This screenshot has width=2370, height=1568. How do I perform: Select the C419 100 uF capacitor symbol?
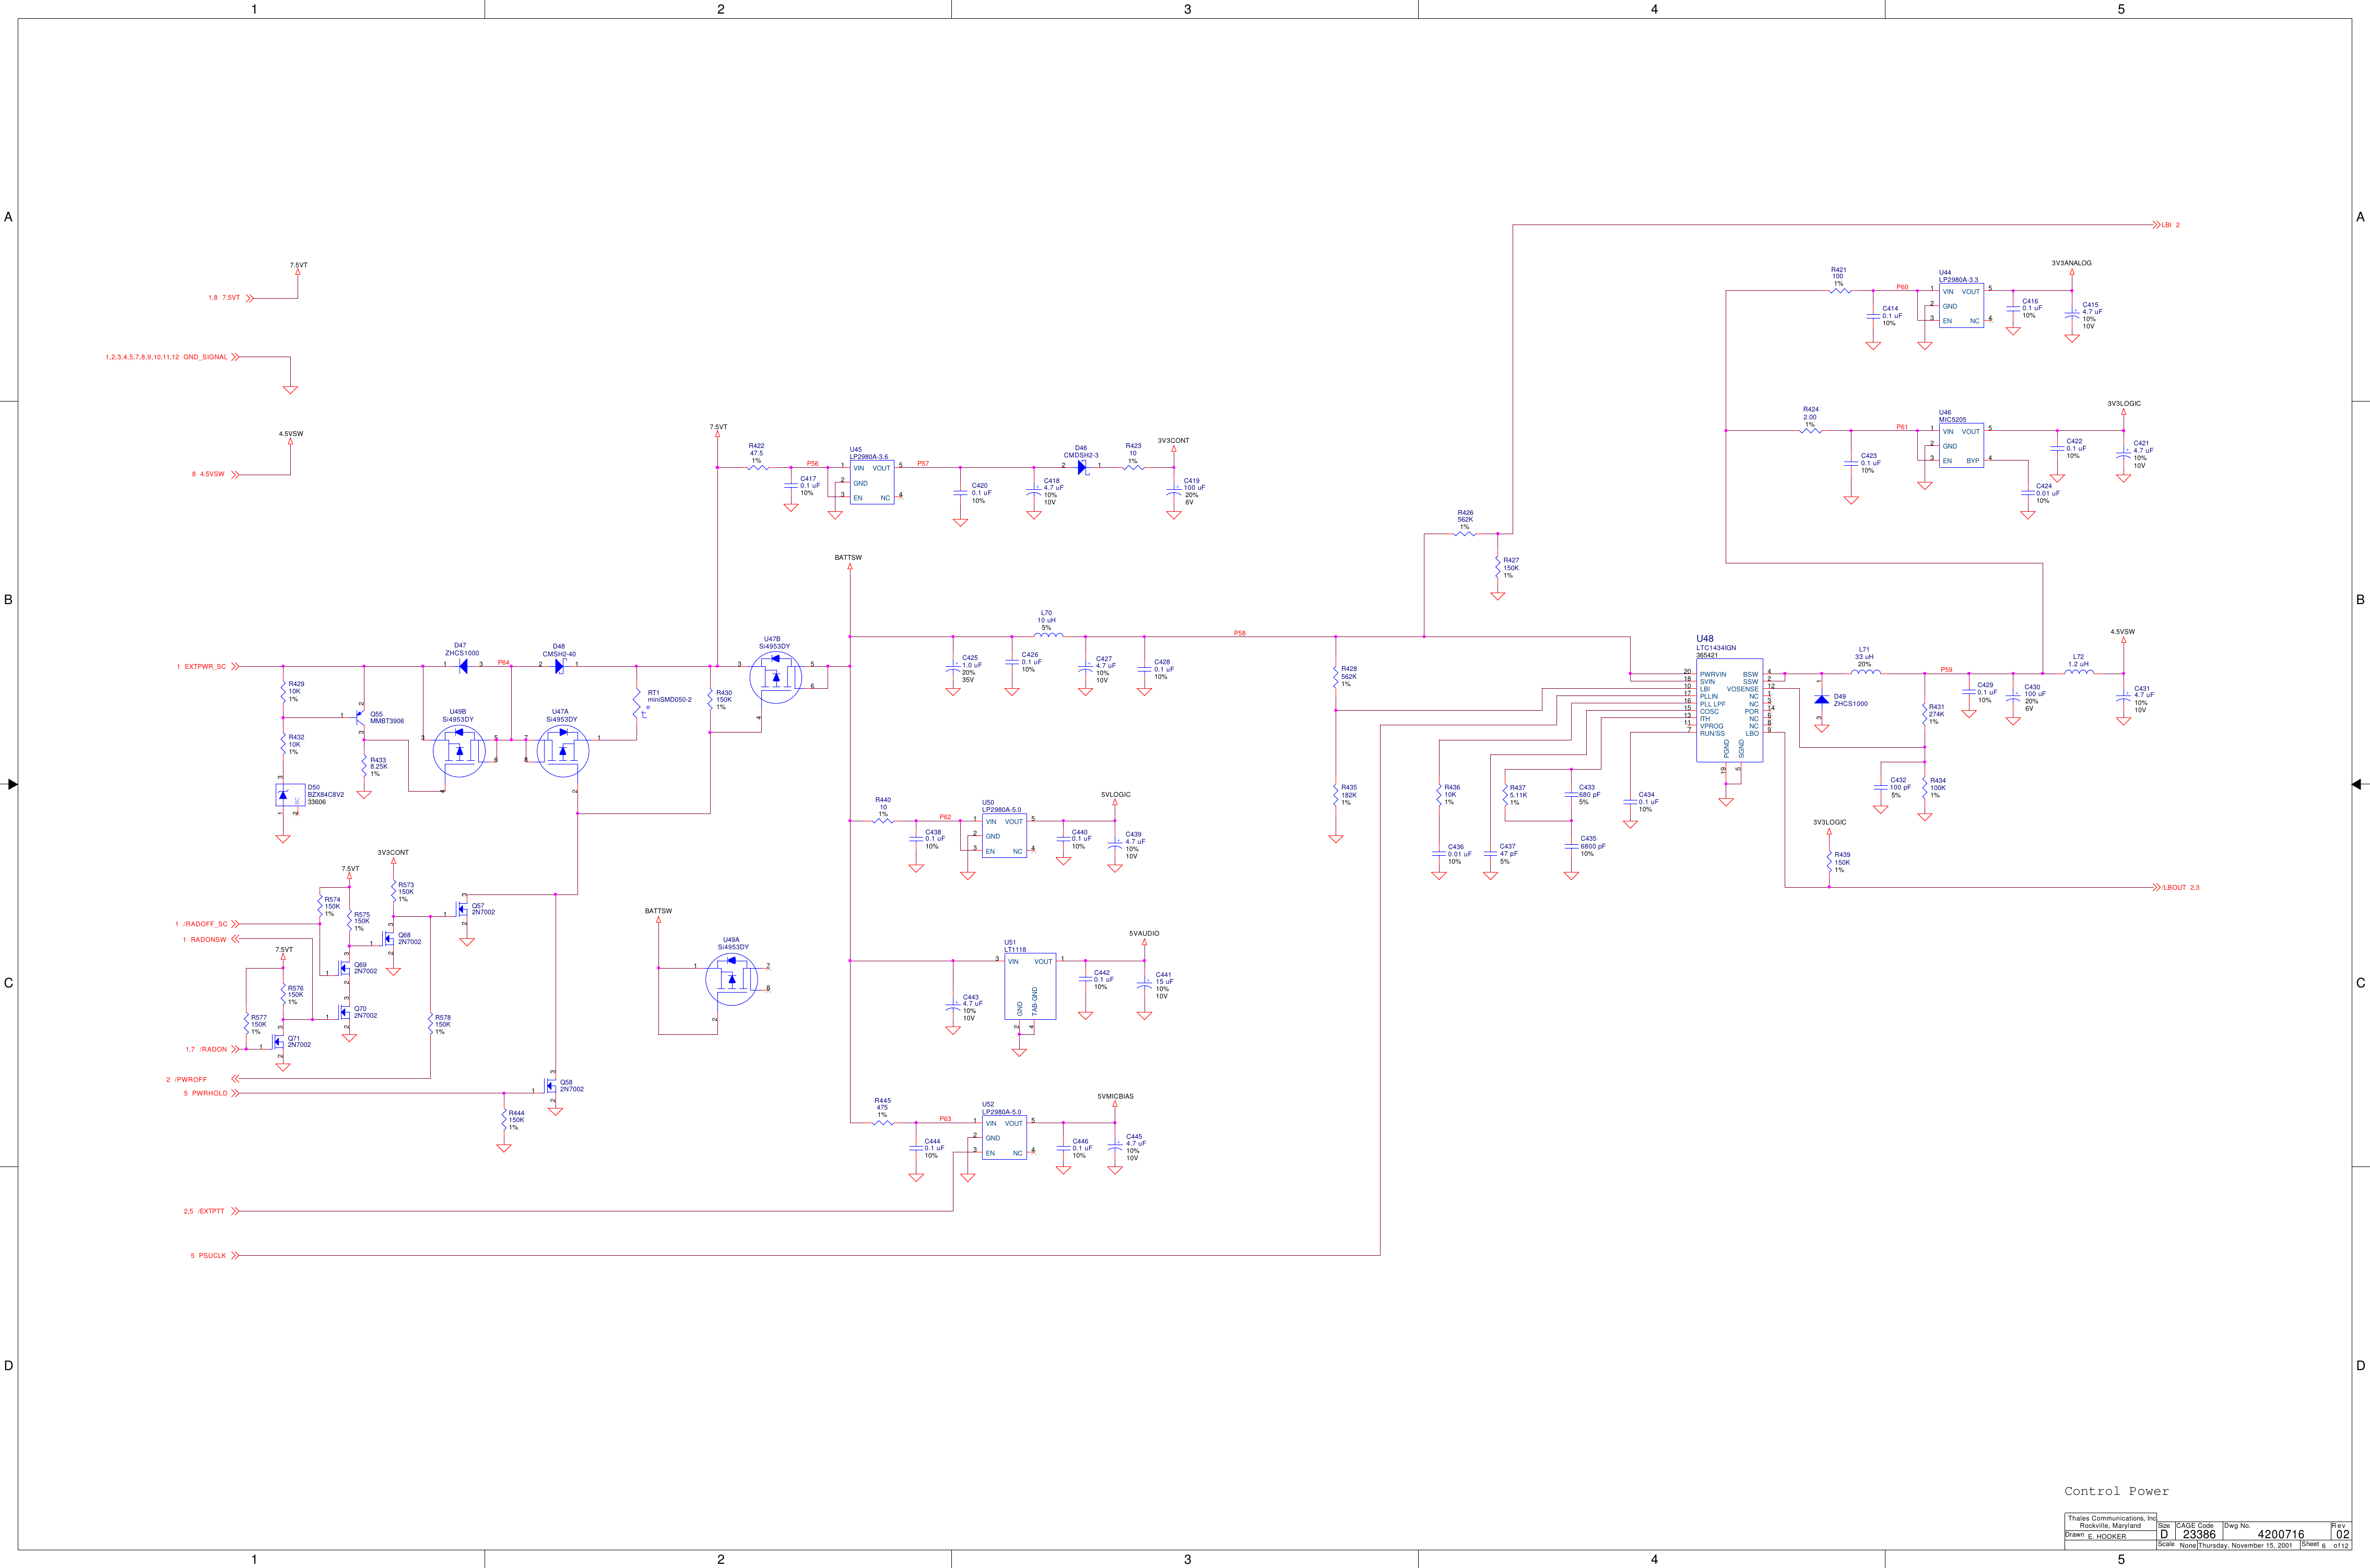coord(1174,490)
